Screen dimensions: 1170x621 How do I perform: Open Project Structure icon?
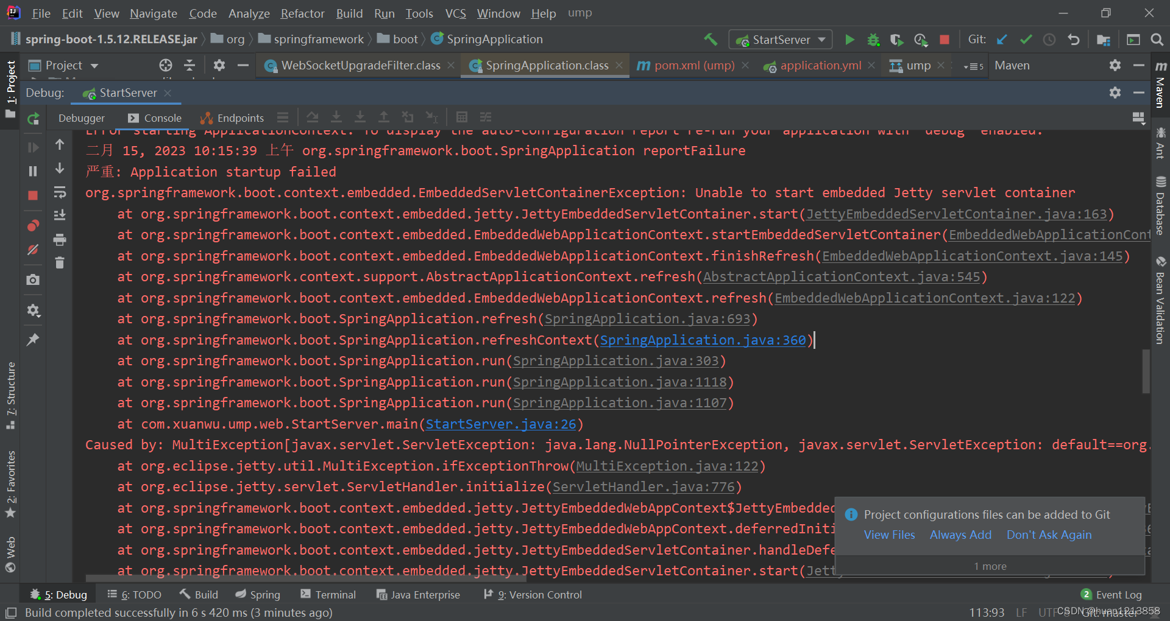point(1103,40)
